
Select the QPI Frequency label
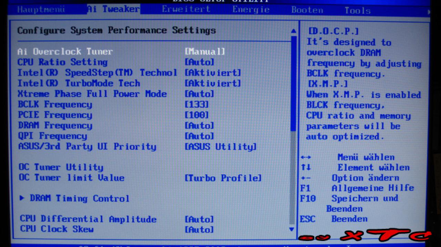(52, 136)
